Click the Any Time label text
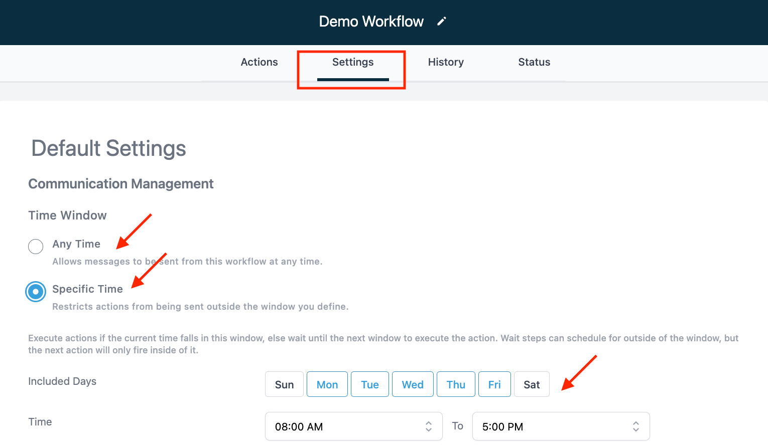Image resolution: width=768 pixels, height=447 pixels. [x=76, y=244]
